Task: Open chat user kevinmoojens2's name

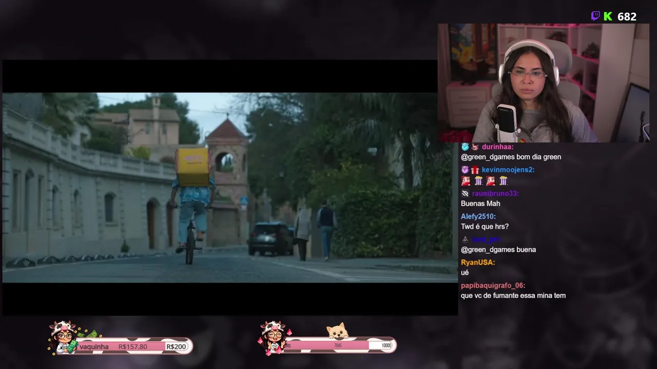Action: [x=508, y=170]
